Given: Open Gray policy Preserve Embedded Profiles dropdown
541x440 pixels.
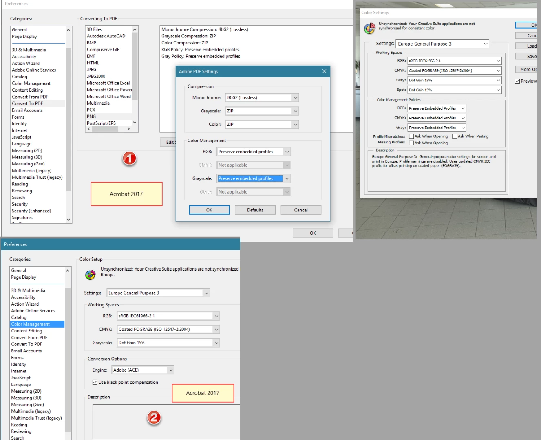Looking at the screenshot, I should point(437,128).
